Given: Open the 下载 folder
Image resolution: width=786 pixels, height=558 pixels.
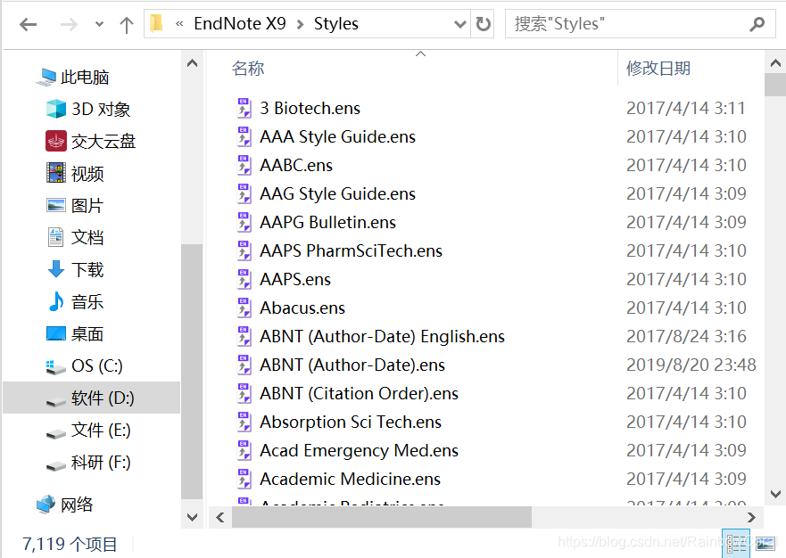Looking at the screenshot, I should [x=75, y=269].
